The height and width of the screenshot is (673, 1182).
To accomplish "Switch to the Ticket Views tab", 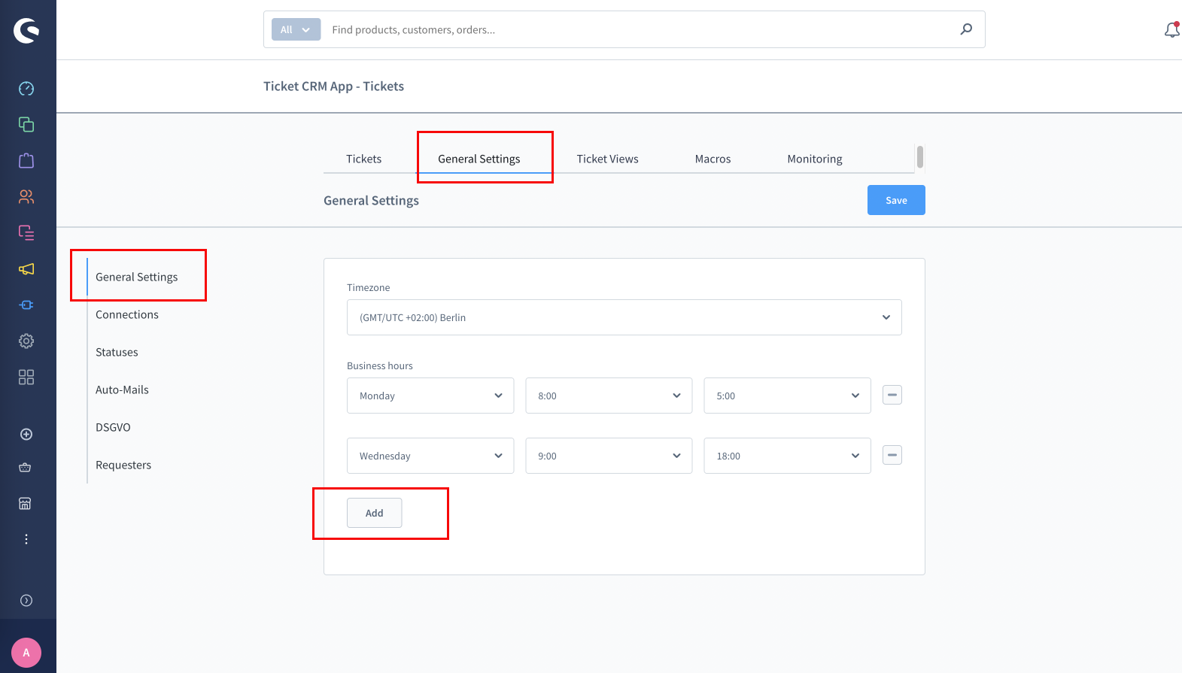I will click(608, 159).
